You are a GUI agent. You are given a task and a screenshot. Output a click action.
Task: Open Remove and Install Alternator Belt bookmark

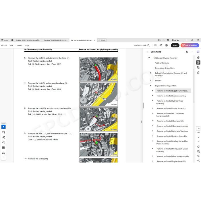point(170,121)
